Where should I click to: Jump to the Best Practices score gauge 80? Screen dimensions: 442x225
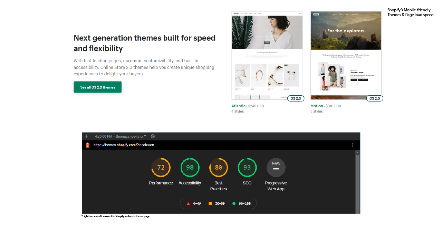(219, 168)
